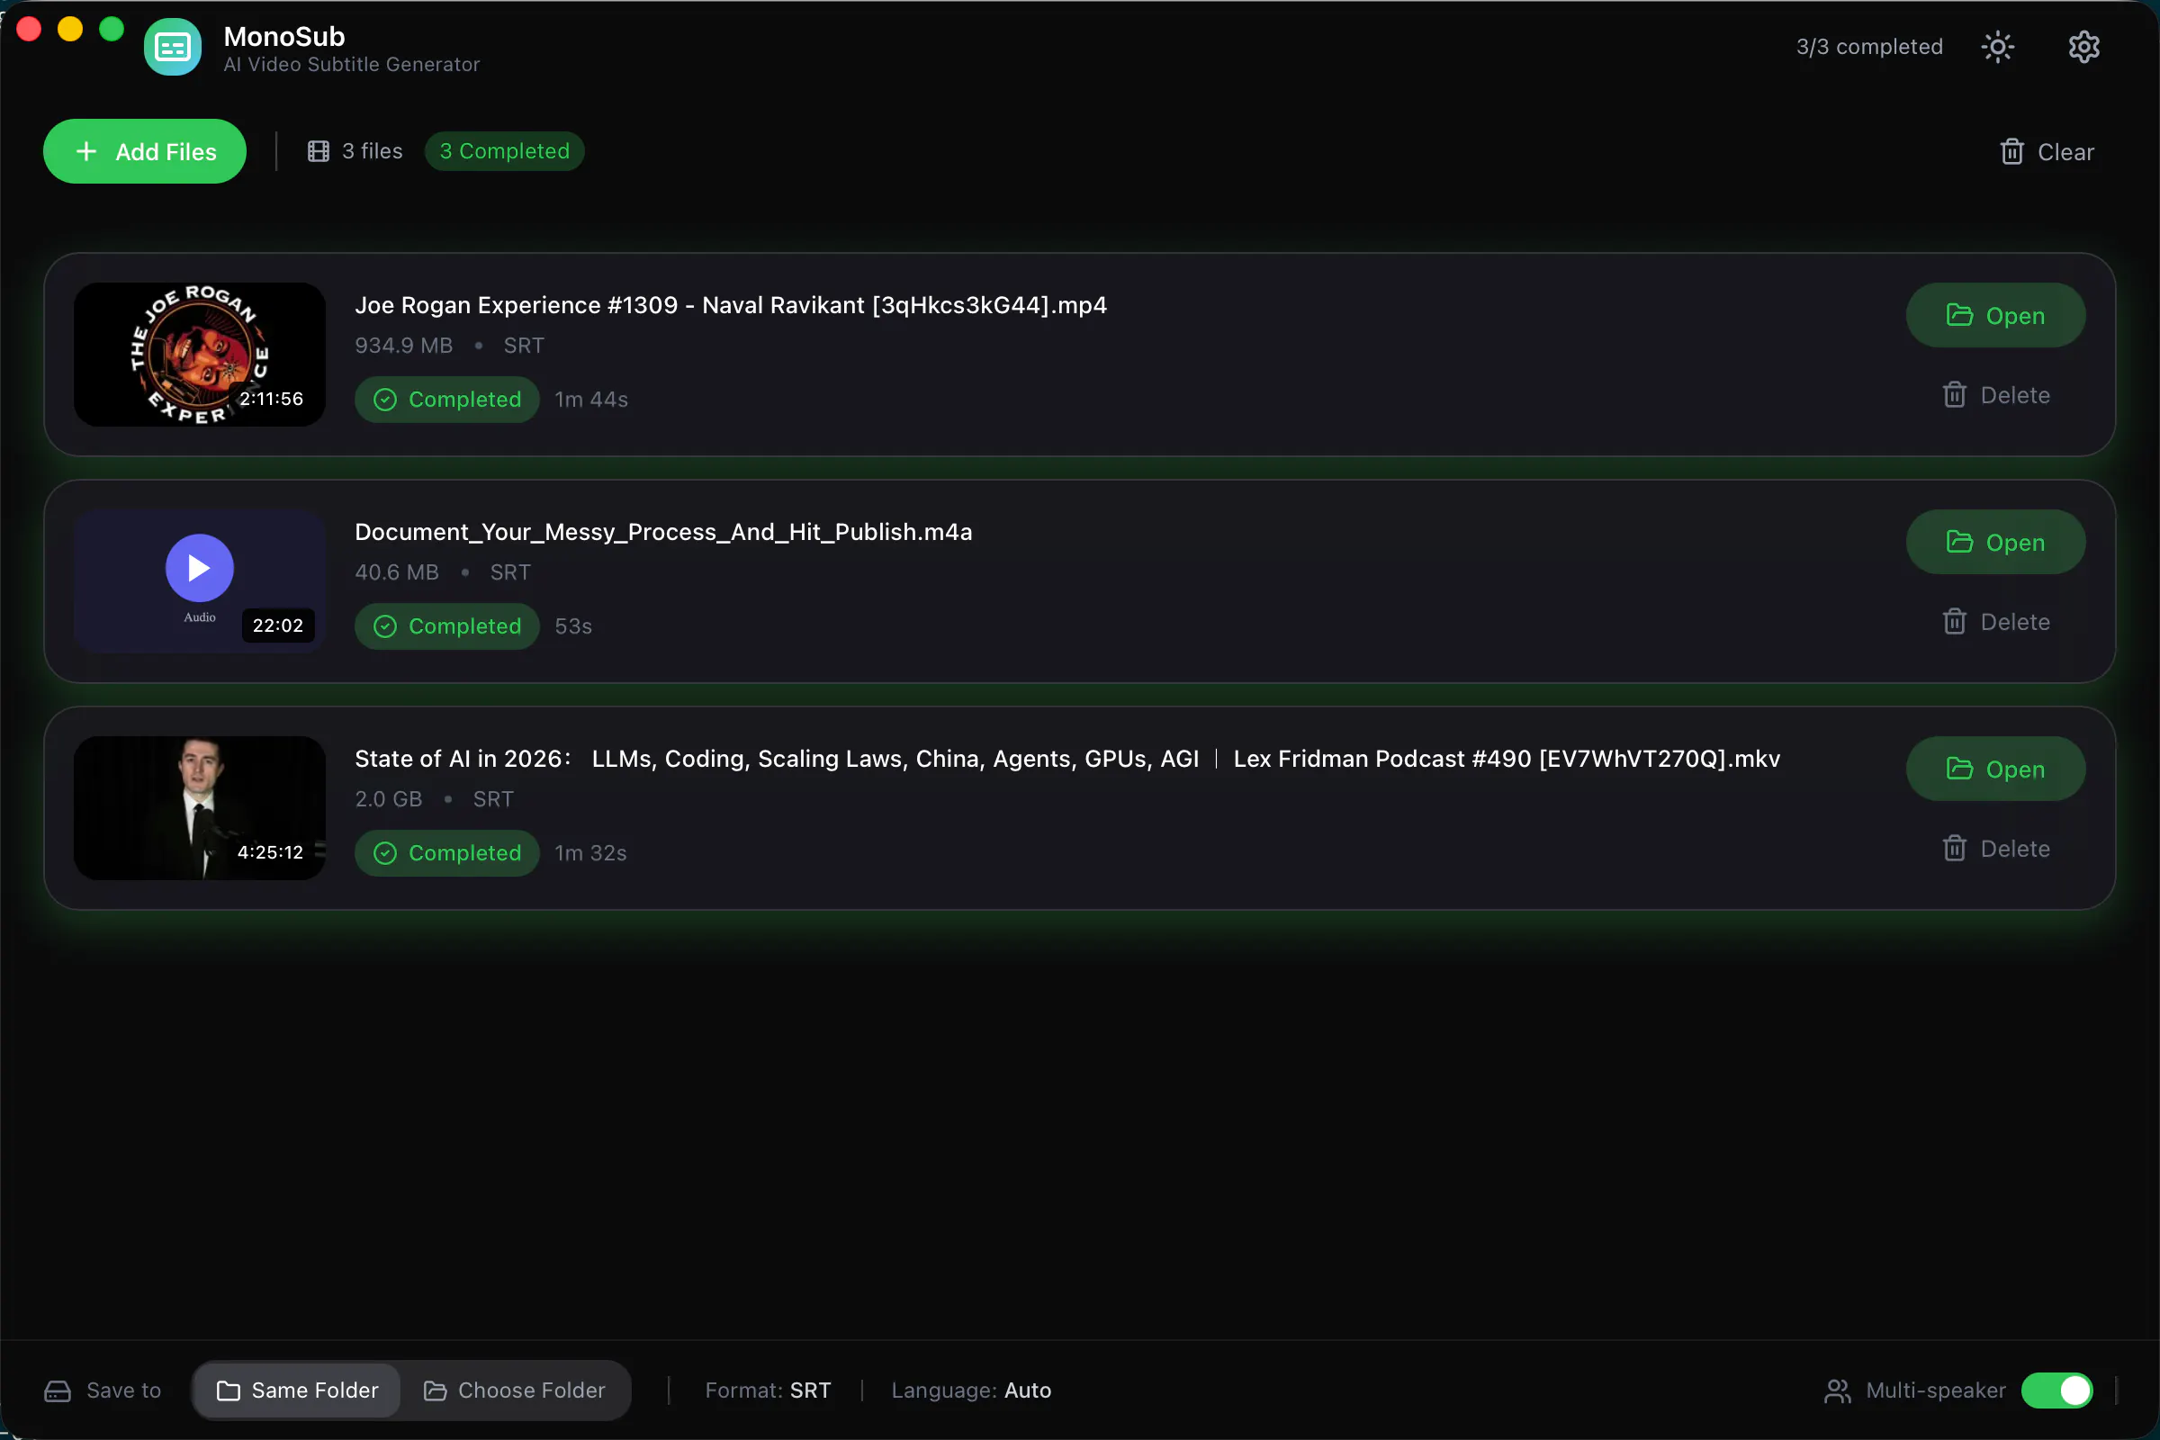The height and width of the screenshot is (1440, 2160).
Task: Click the 53s processing time
Action: (x=573, y=626)
